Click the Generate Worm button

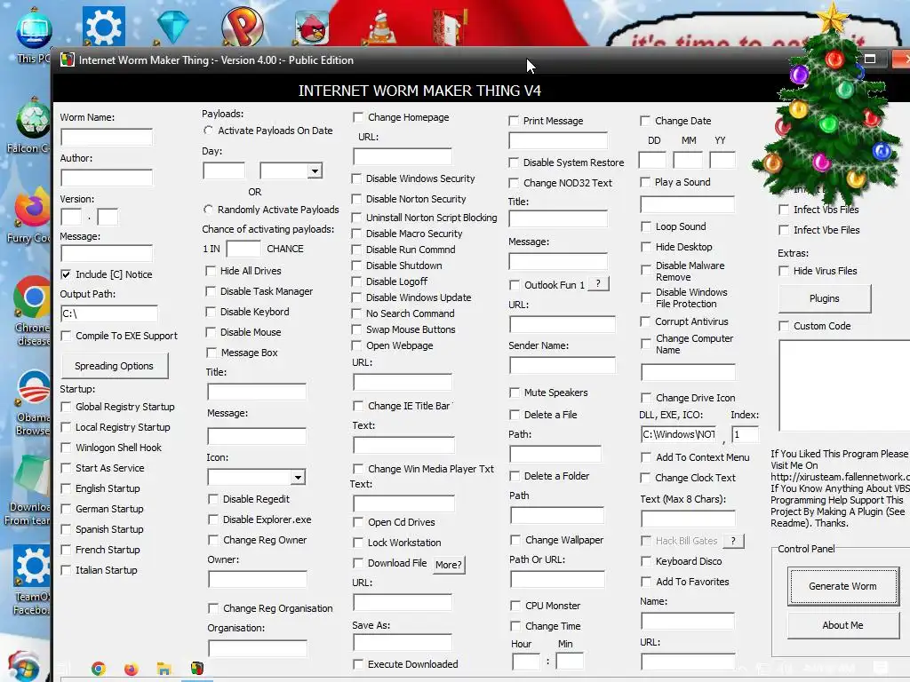(842, 586)
